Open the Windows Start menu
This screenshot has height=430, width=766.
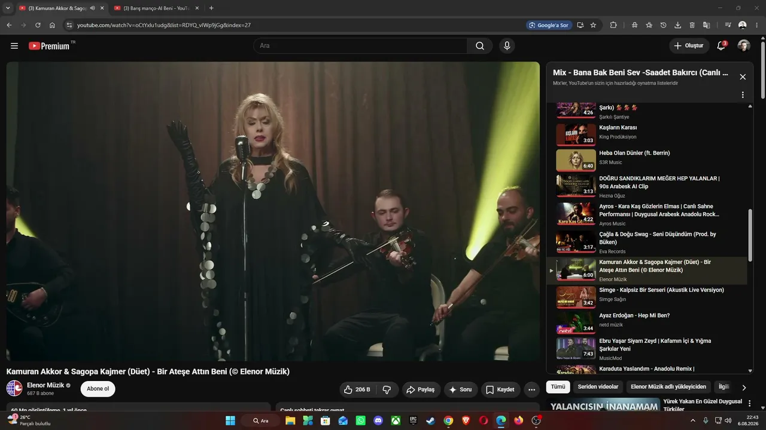230,420
